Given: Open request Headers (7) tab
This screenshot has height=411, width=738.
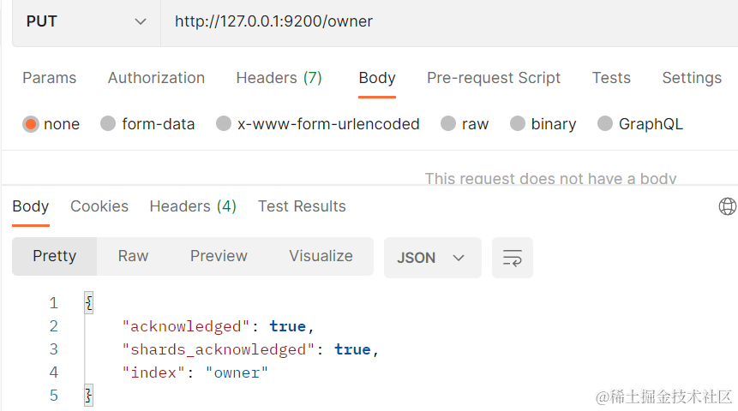Looking at the screenshot, I should (x=279, y=78).
